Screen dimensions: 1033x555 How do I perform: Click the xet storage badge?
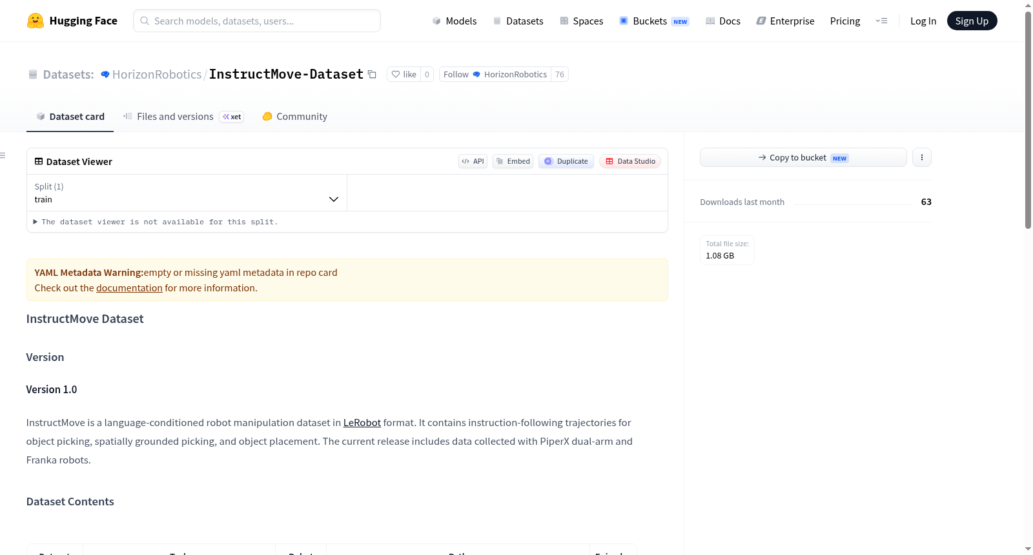tap(232, 117)
